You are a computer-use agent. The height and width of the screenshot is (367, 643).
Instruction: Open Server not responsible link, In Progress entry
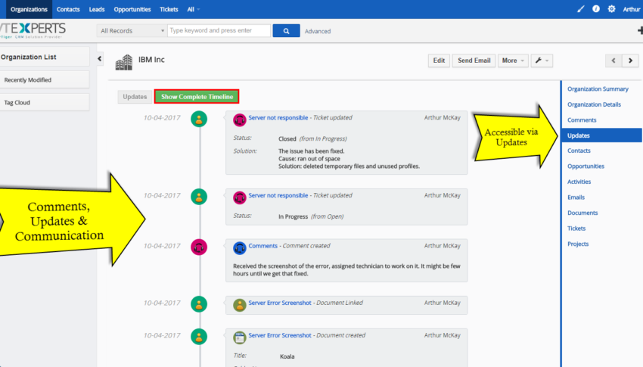(x=278, y=195)
